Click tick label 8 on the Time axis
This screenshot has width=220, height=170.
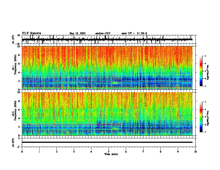(x=161, y=152)
